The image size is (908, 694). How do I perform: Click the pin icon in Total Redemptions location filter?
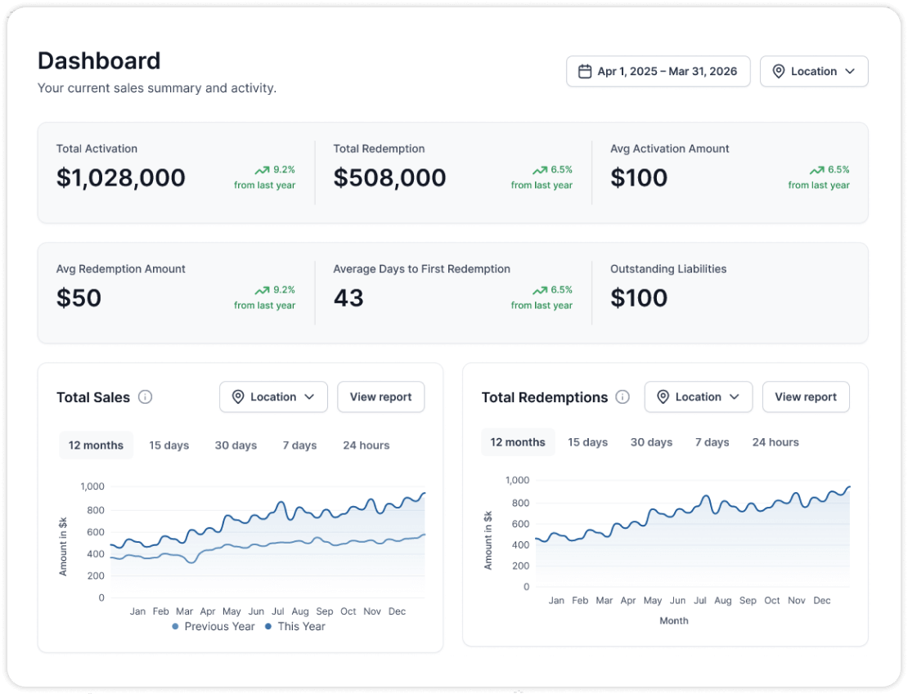click(x=663, y=396)
